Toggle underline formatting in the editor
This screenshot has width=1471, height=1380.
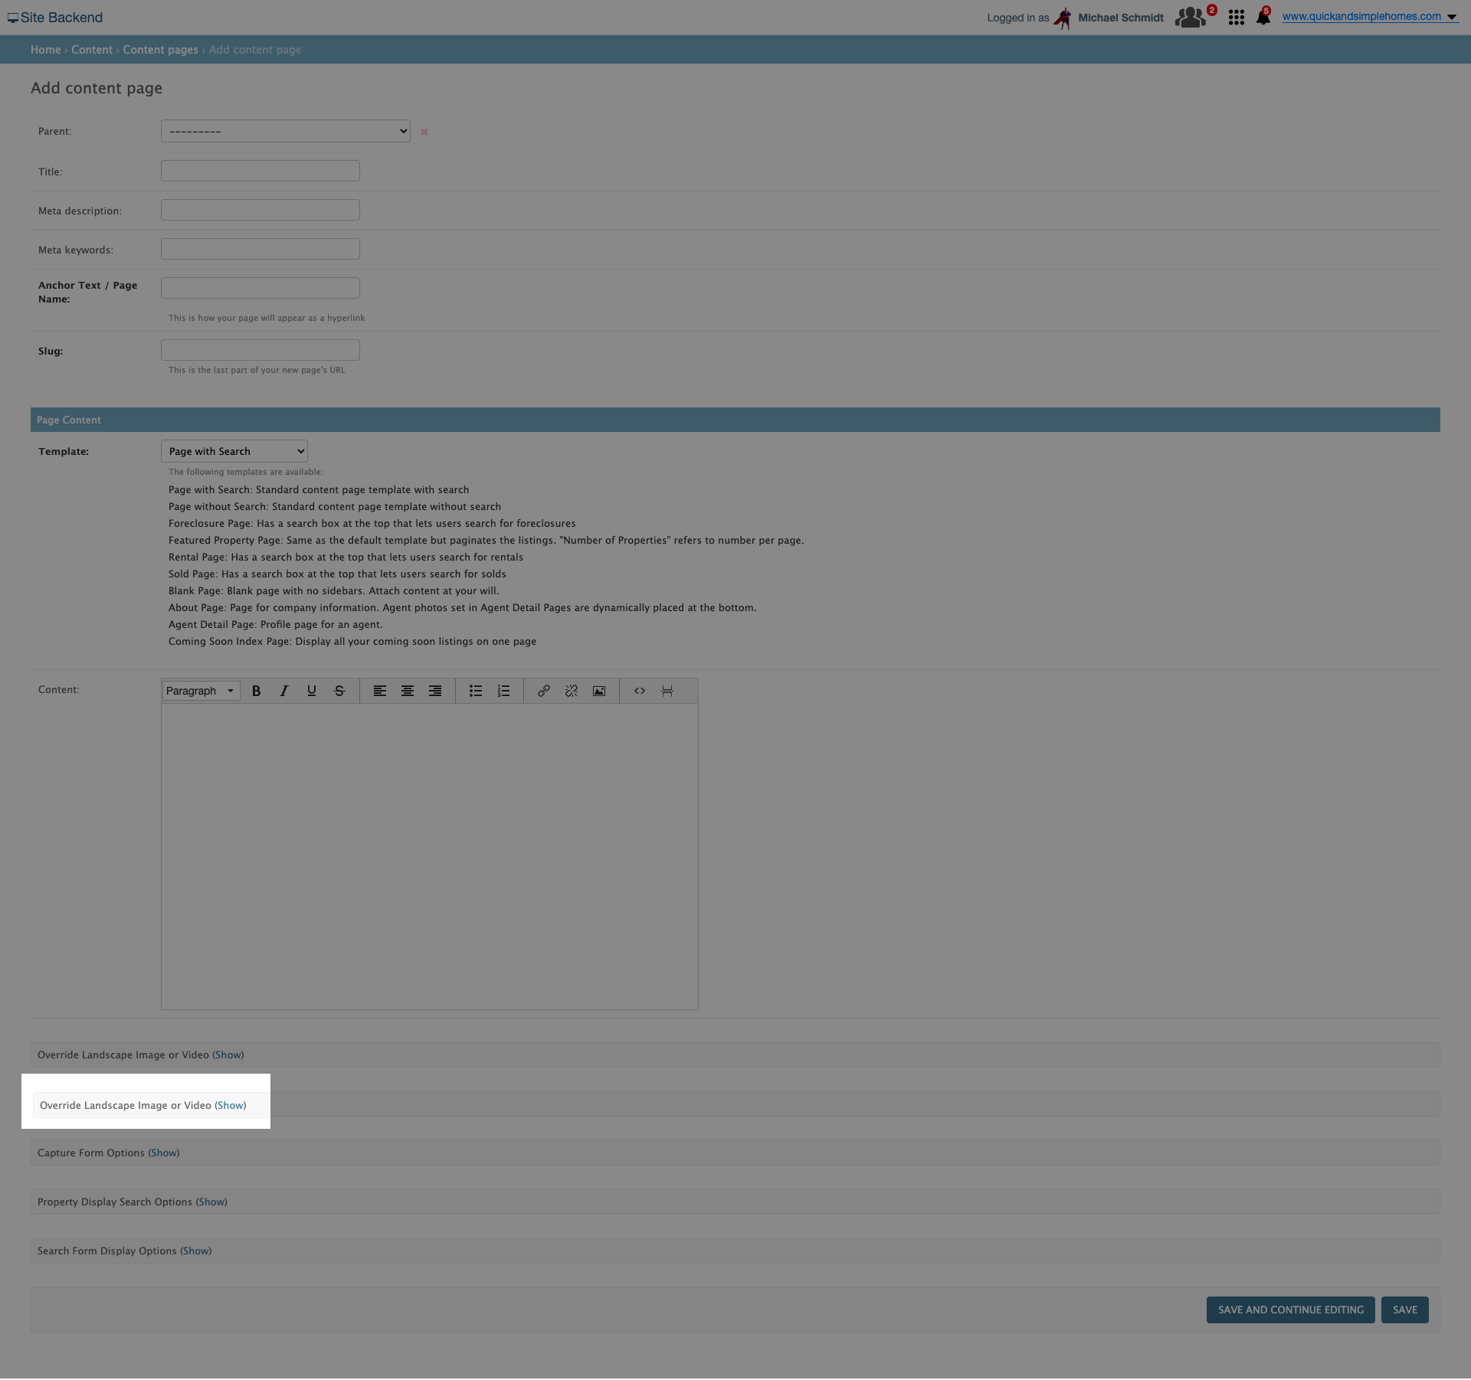(312, 691)
